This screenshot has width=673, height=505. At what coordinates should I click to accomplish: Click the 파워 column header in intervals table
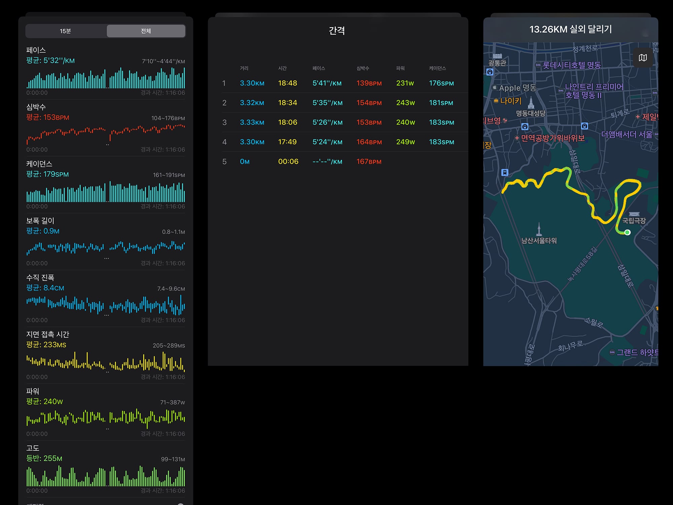[x=400, y=68]
